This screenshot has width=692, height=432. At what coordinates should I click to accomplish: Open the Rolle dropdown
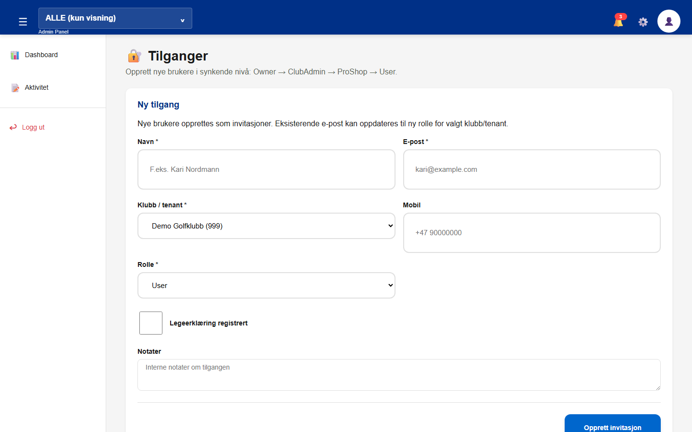pyautogui.click(x=266, y=285)
